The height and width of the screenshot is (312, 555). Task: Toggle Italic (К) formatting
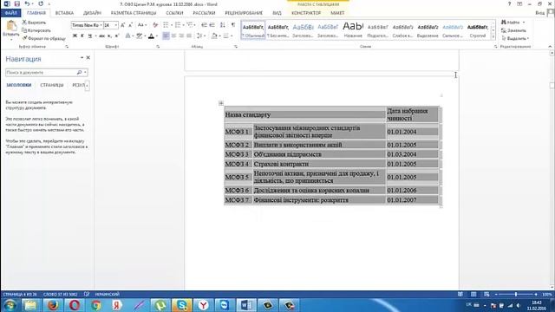tap(82, 36)
